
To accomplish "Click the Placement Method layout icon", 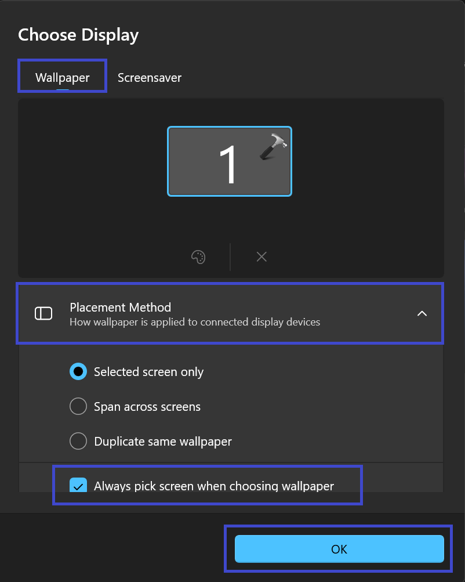I will 43,313.
